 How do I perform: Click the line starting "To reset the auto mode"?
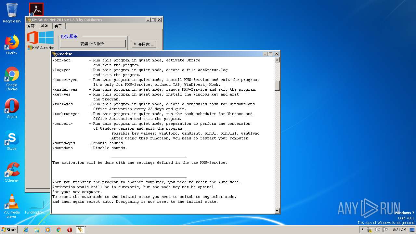click(144, 197)
